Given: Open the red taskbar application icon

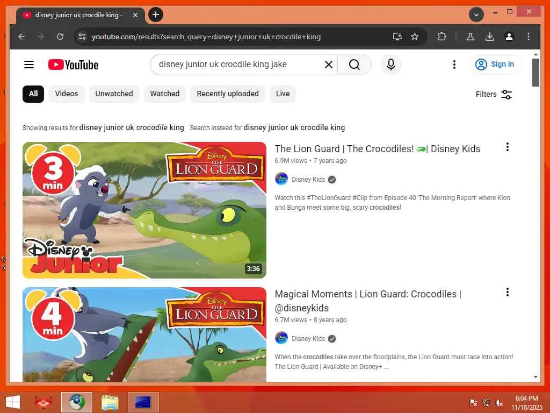Looking at the screenshot, I should [x=43, y=402].
